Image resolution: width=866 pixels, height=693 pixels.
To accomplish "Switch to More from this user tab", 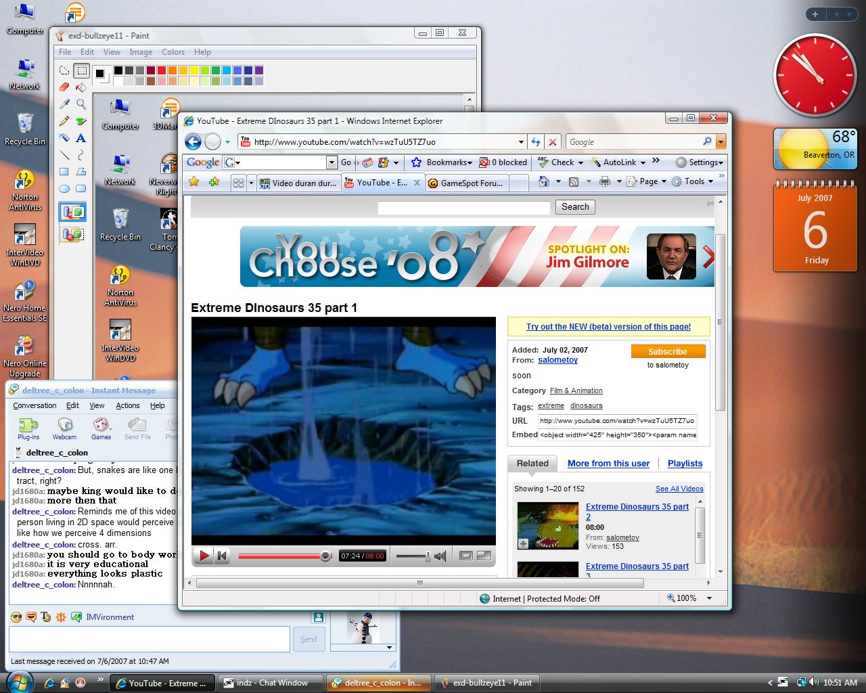I will tap(608, 464).
